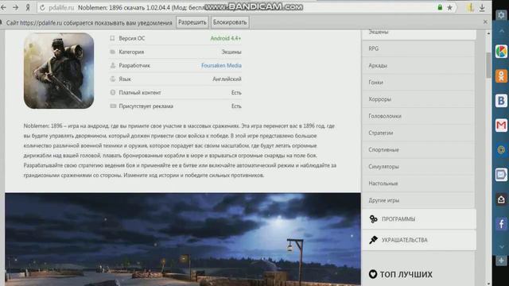Select Стратегии in the category menu
The width and height of the screenshot is (509, 286).
point(419,133)
